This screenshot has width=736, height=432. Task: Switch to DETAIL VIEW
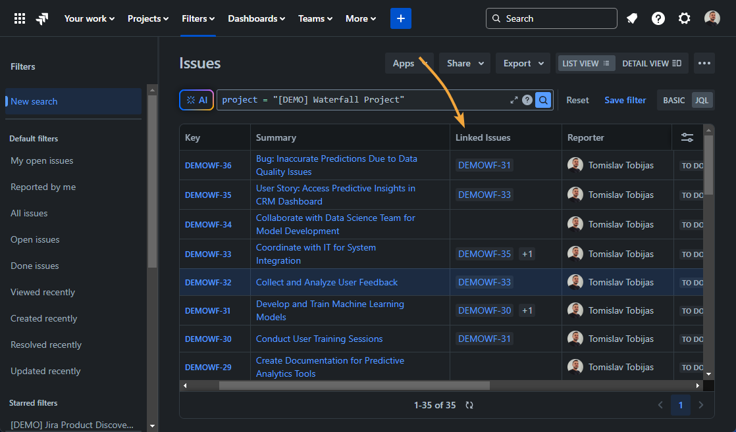[652, 62]
